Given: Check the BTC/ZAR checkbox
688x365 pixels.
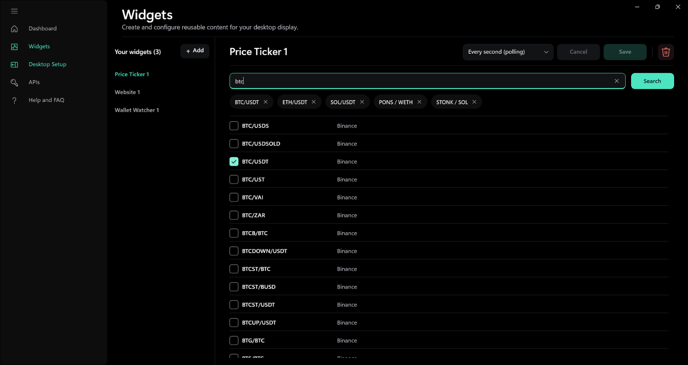Looking at the screenshot, I should pyautogui.click(x=234, y=215).
